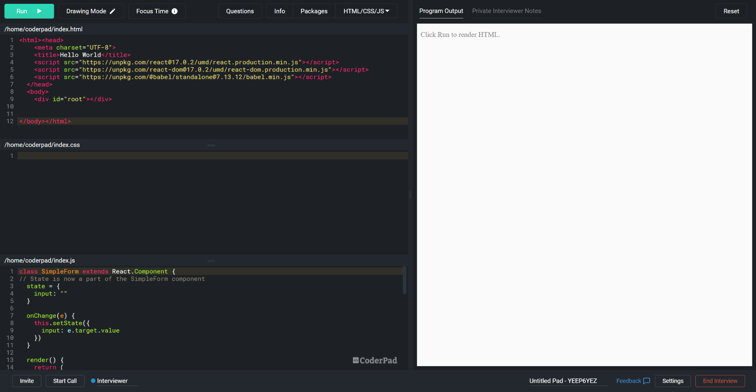
Task: Click the HTML/CSS/JS dropdown caret
Action: click(387, 11)
